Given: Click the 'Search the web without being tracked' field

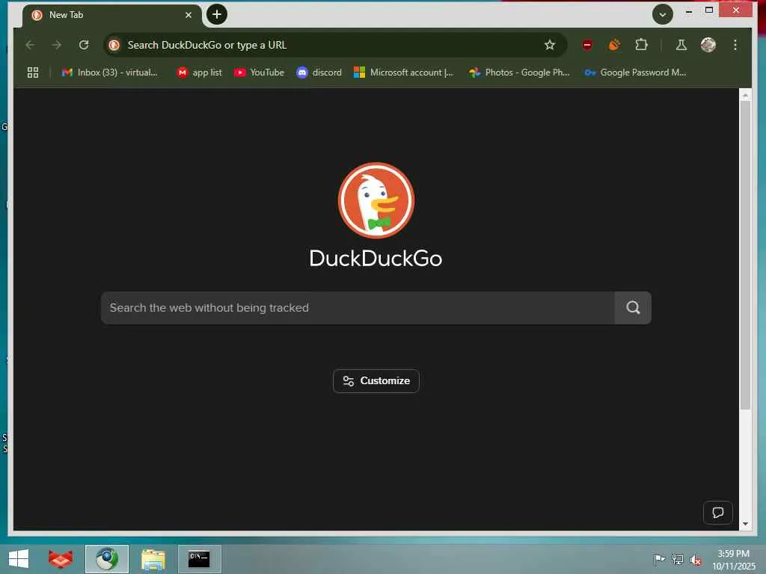Looking at the screenshot, I should 358,307.
